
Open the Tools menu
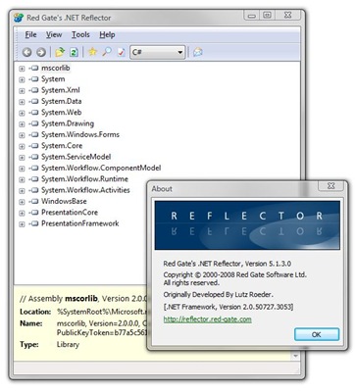tap(80, 34)
